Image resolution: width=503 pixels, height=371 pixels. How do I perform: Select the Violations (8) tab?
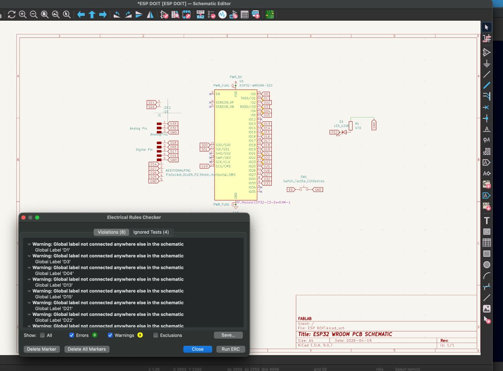click(x=111, y=232)
